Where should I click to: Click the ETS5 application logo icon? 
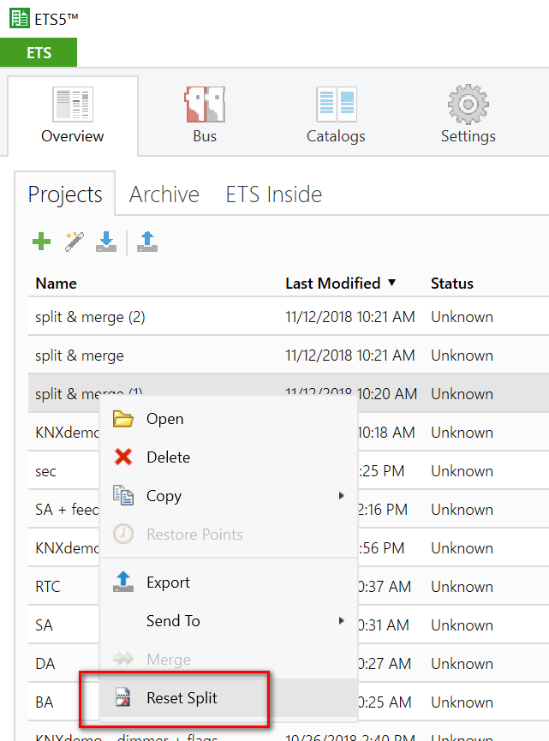[20, 19]
